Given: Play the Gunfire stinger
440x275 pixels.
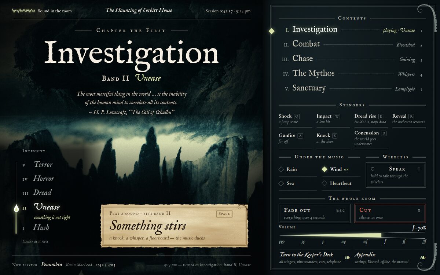Looking at the screenshot, I should 295,138.
